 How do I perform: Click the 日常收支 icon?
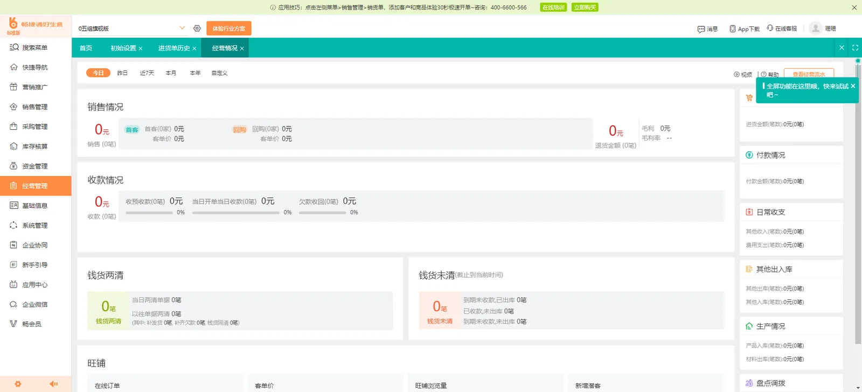[x=749, y=212]
